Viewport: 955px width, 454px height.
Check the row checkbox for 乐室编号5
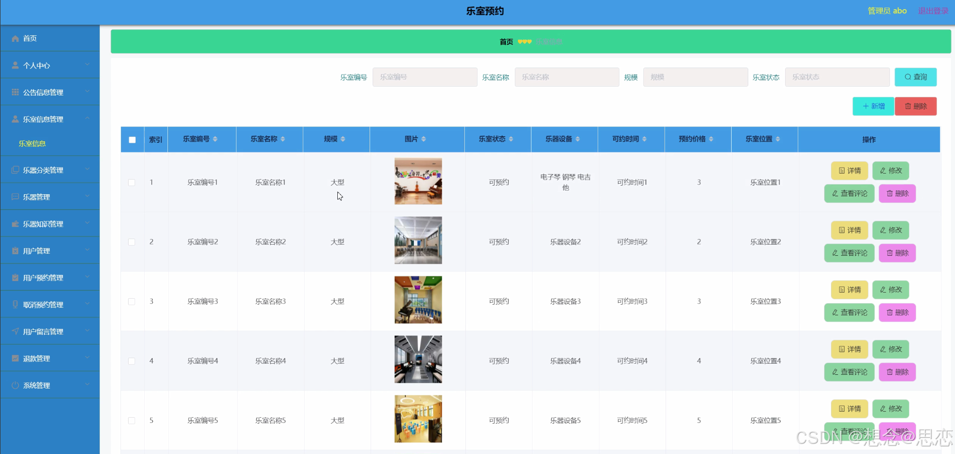point(132,421)
